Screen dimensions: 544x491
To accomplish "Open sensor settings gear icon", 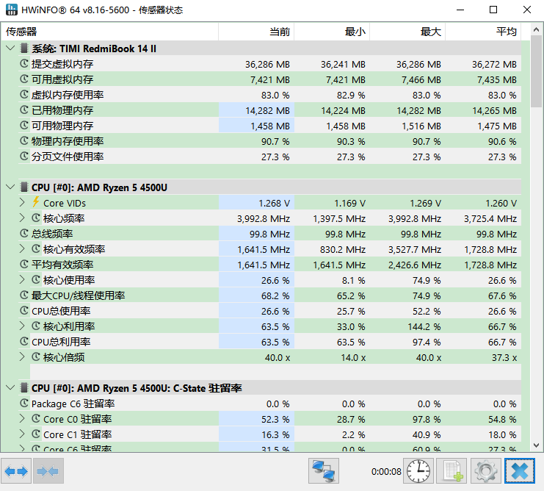I will pos(485,471).
